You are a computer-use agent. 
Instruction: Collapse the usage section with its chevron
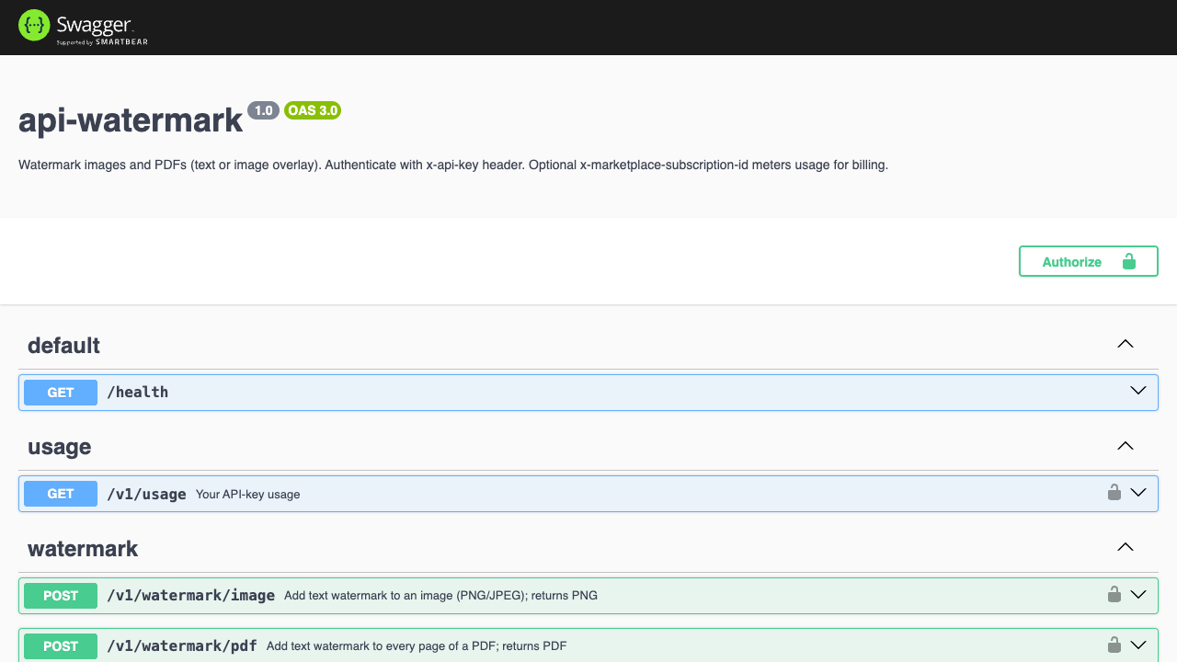[x=1125, y=446]
